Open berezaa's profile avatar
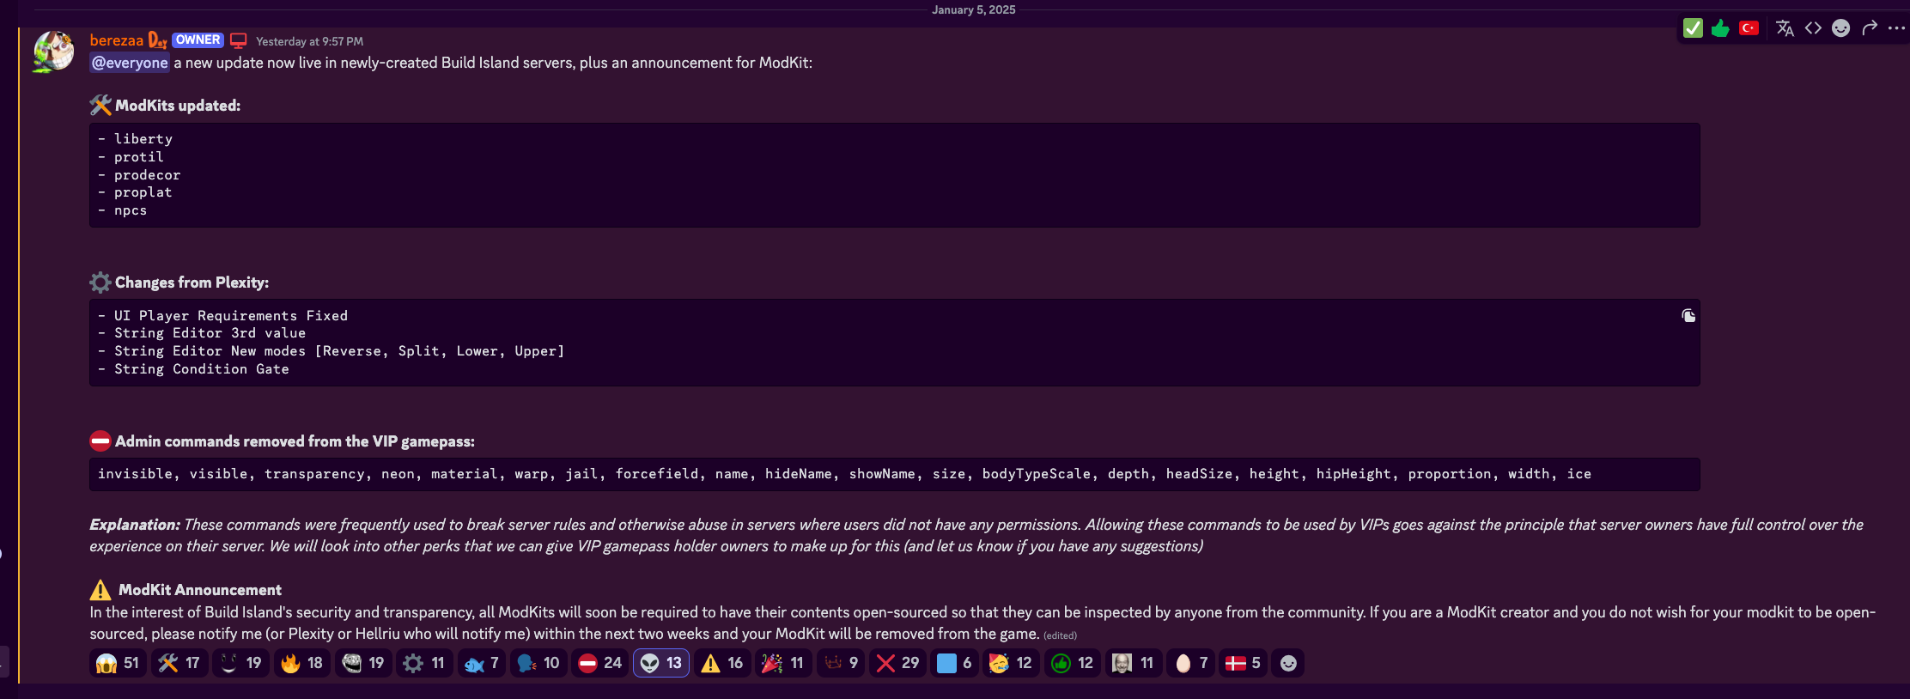Viewport: 1910px width, 699px height. (53, 52)
